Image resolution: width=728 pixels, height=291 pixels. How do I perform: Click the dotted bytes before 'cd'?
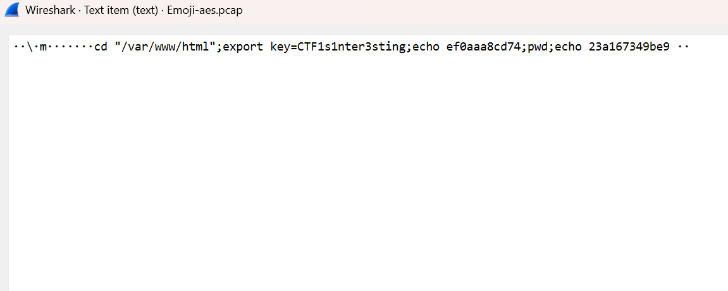pyautogui.click(x=71, y=47)
